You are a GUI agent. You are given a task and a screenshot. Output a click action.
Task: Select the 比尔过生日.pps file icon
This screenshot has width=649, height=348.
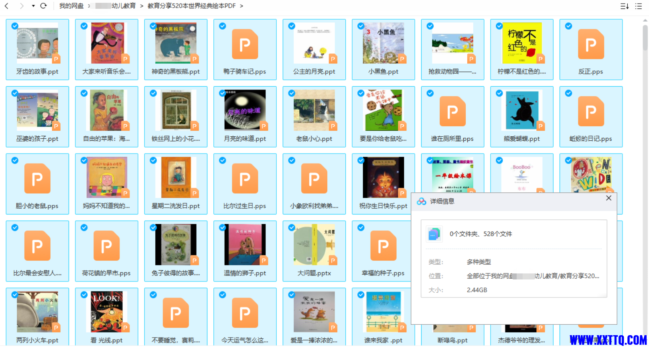[245, 178]
